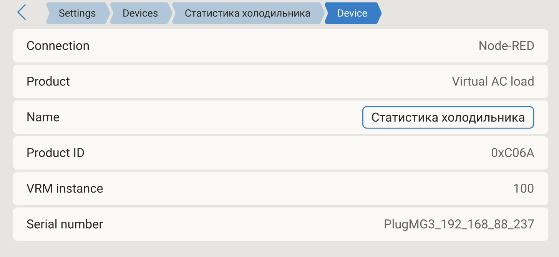The image size is (559, 257).
Task: Navigate to the Devices breadcrumb
Action: [x=140, y=13]
